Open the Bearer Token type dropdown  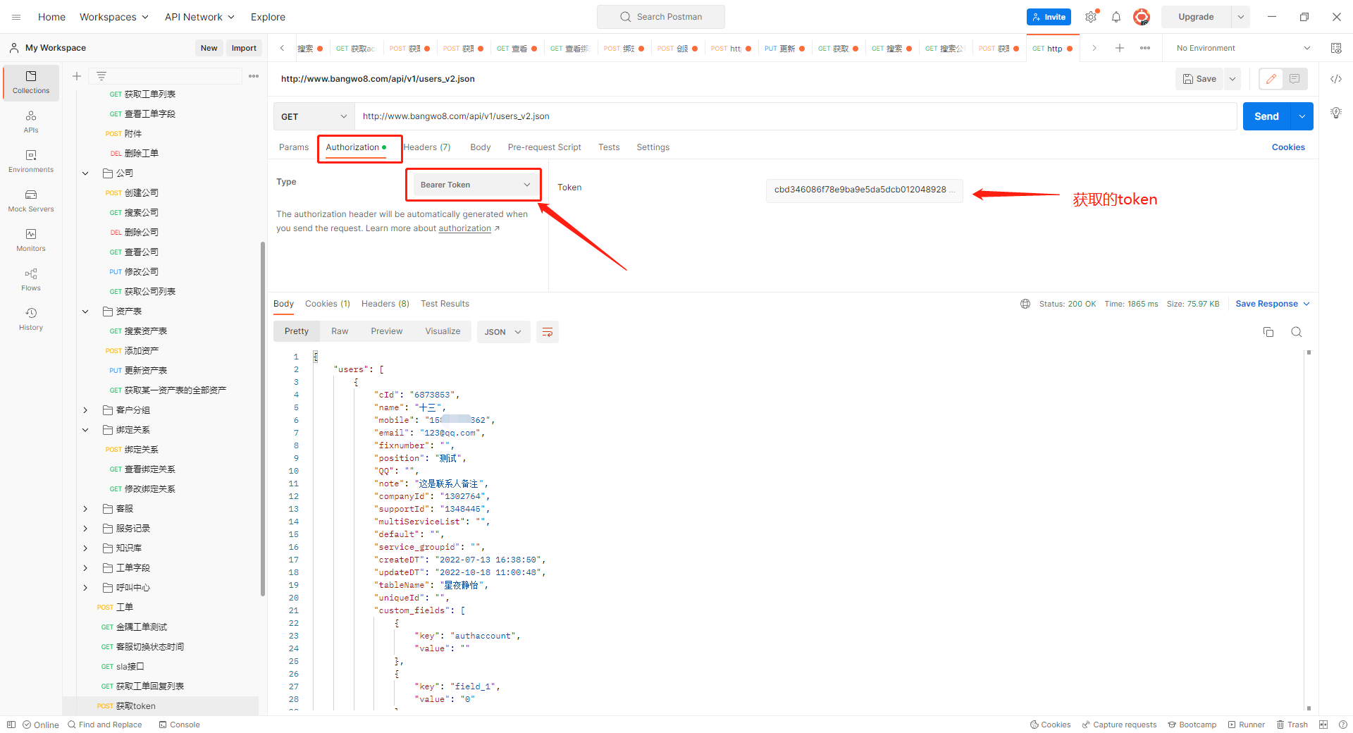tap(474, 185)
